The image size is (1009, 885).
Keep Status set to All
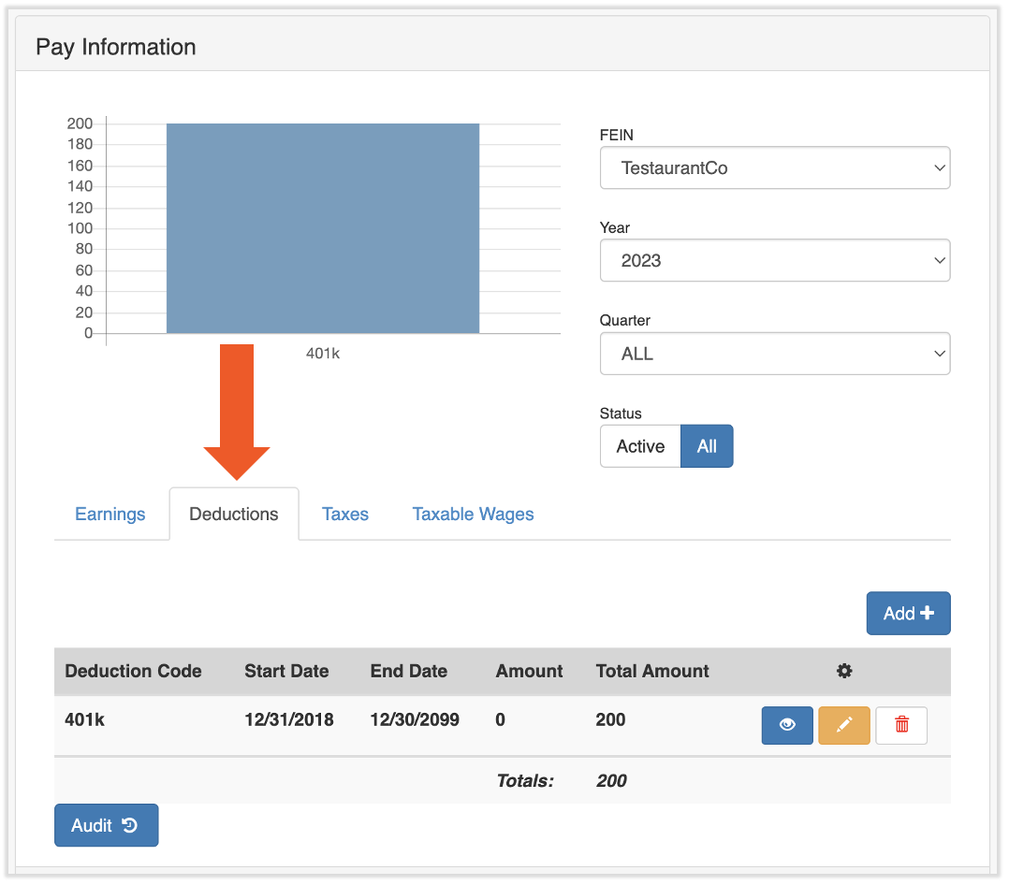(x=707, y=446)
